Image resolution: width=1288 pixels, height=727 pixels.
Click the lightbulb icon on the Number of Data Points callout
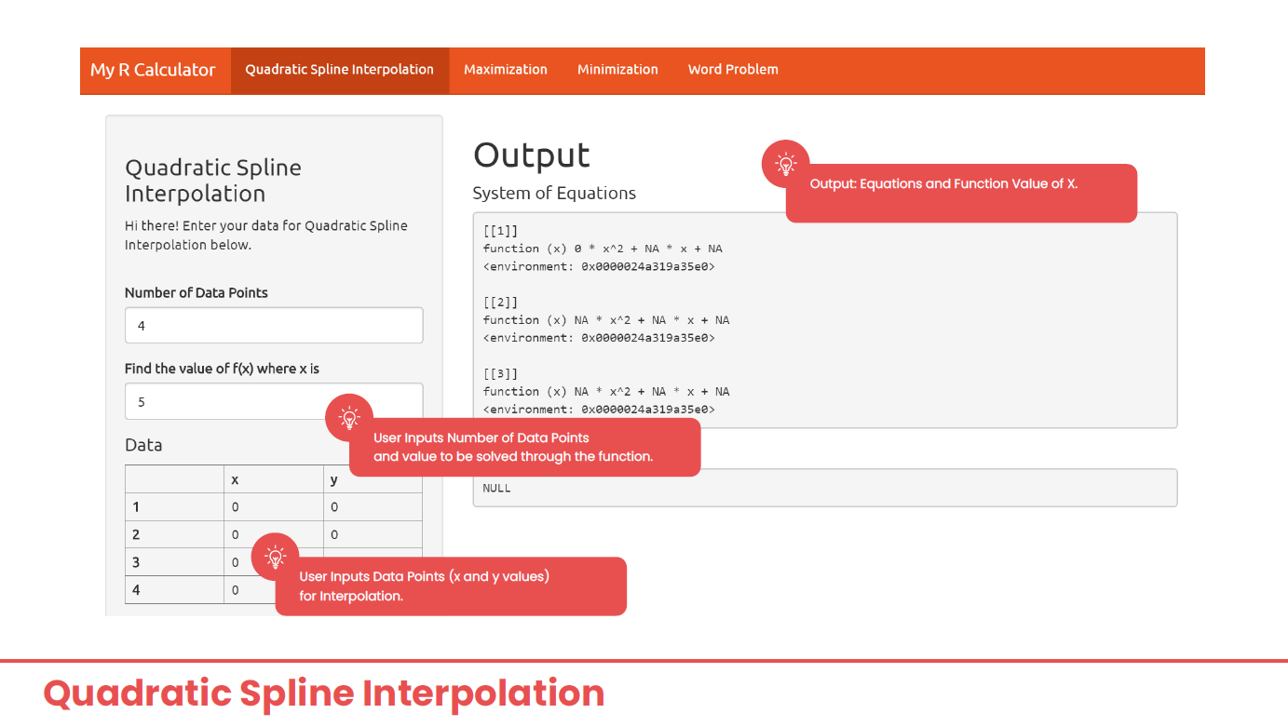click(349, 418)
